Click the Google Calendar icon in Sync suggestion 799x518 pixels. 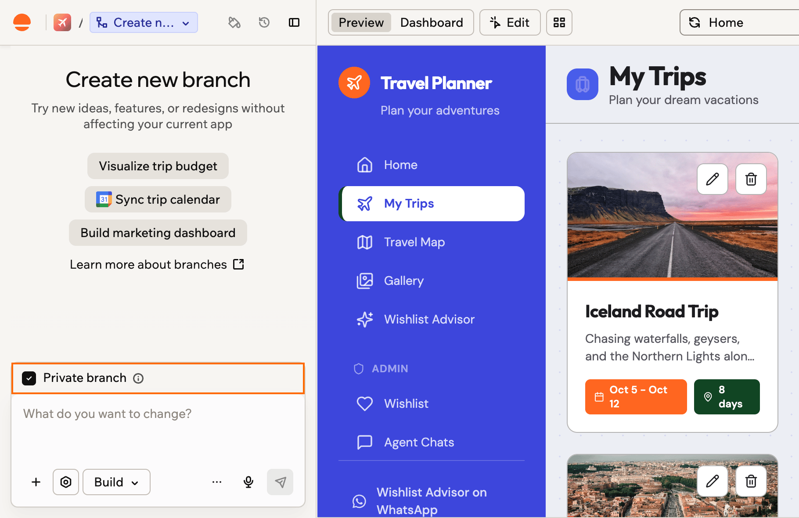(x=104, y=199)
